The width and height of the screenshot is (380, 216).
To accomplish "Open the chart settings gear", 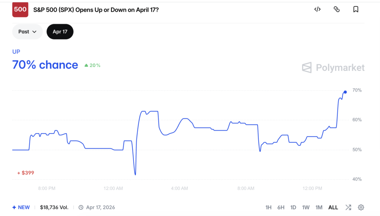I will pyautogui.click(x=361, y=207).
